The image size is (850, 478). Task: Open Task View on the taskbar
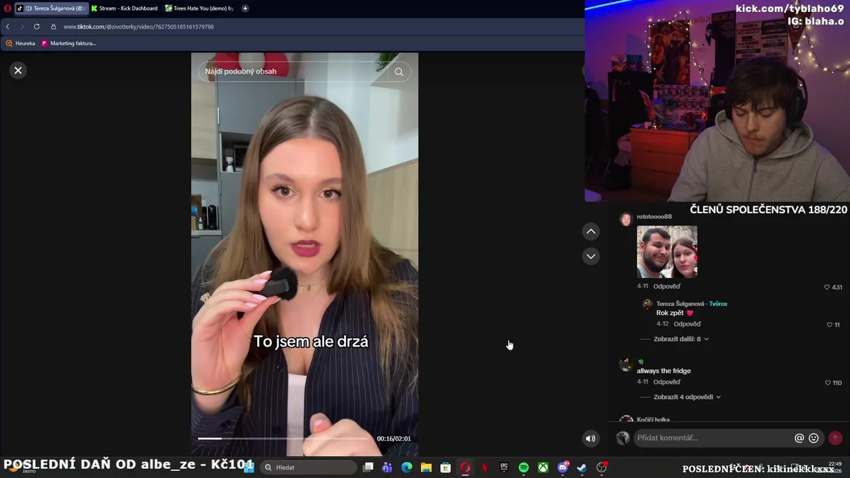369,467
